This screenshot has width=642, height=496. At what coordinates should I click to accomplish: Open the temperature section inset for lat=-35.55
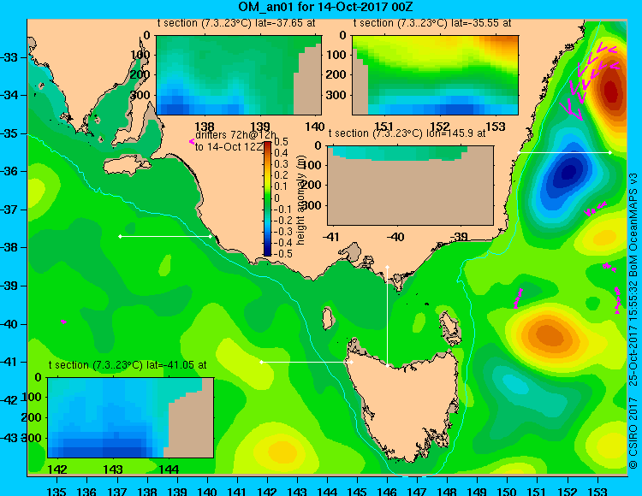[435, 75]
